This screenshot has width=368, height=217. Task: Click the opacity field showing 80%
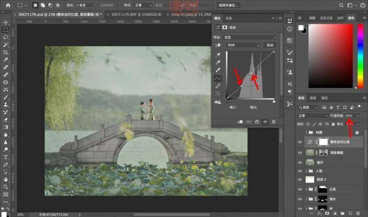point(349,116)
